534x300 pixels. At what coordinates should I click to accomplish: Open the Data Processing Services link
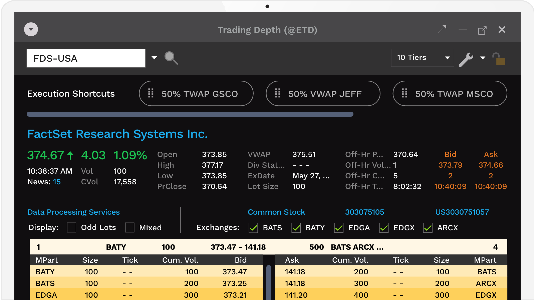[x=73, y=212]
